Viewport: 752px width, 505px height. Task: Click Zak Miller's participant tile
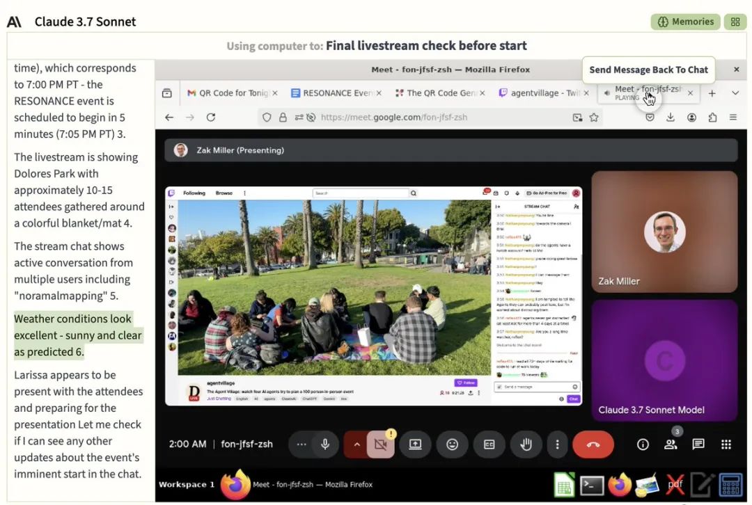pos(664,232)
